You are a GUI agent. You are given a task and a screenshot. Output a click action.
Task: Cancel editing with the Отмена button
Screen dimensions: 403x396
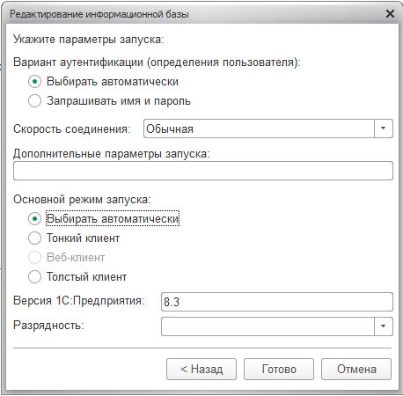click(x=356, y=369)
